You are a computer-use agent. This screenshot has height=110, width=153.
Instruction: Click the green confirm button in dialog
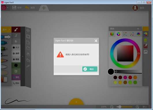click(x=90, y=69)
